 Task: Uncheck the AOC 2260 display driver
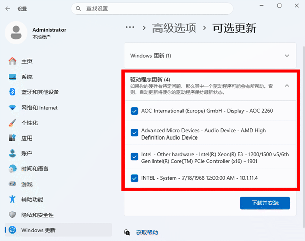pos(134,111)
